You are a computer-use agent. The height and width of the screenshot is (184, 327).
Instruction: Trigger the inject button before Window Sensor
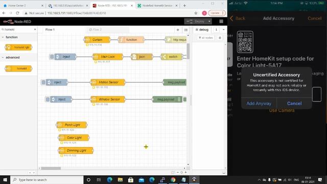[48, 99]
